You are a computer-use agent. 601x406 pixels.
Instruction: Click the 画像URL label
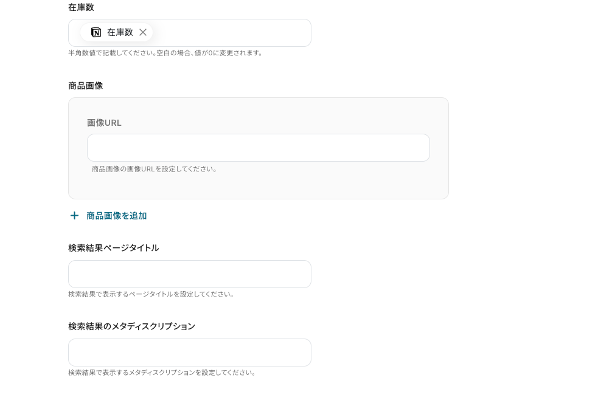[x=104, y=123]
